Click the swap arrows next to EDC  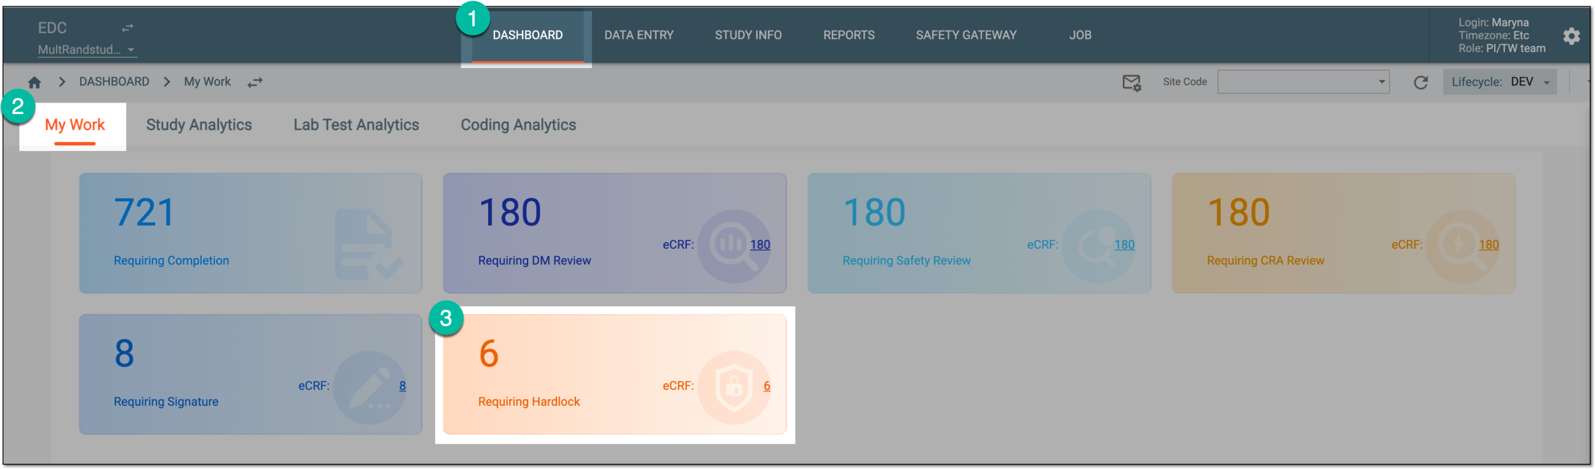[128, 28]
